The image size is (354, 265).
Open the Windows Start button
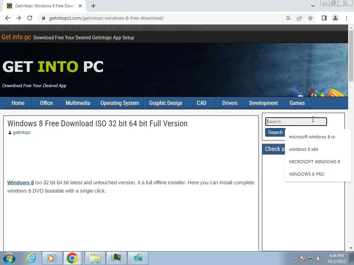[x=9, y=258]
